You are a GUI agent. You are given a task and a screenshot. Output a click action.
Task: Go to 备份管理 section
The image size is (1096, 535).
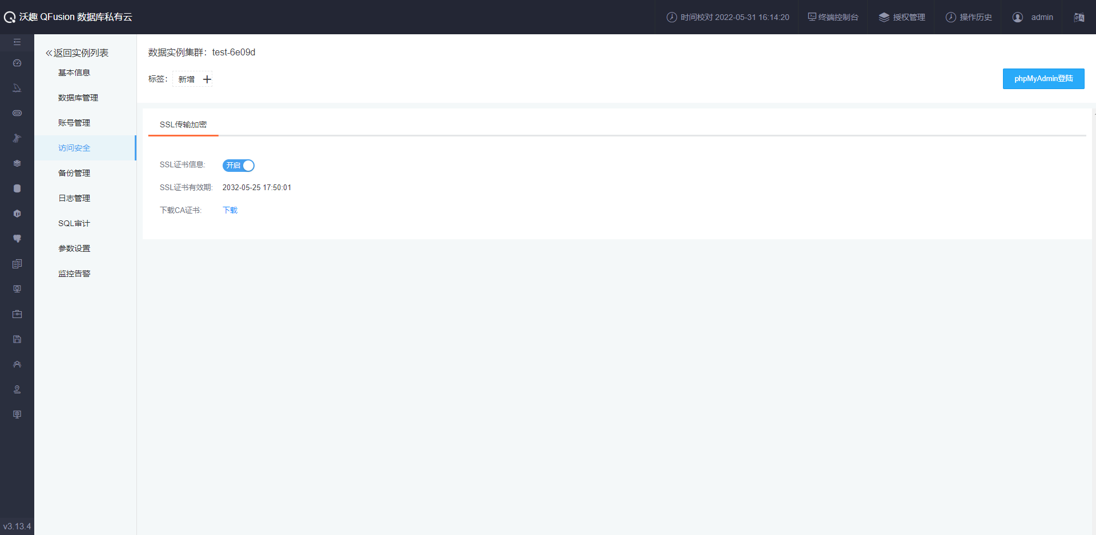(74, 173)
